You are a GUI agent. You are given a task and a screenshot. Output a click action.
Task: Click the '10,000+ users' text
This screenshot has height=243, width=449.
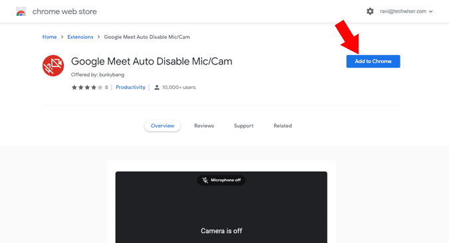tap(179, 87)
